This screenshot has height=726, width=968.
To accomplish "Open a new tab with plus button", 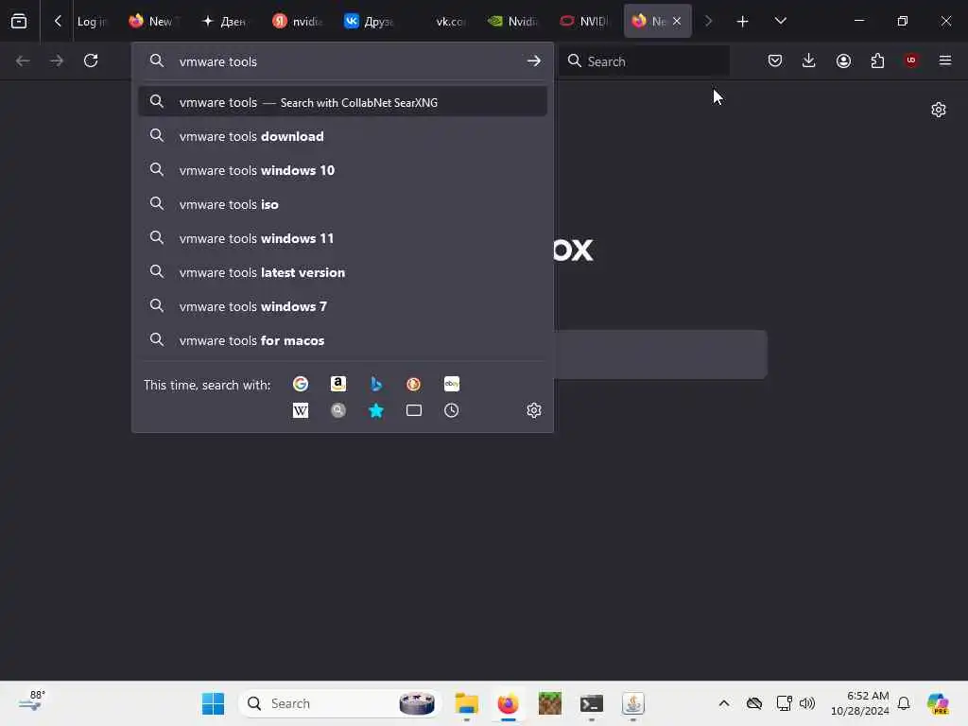I will click(743, 21).
